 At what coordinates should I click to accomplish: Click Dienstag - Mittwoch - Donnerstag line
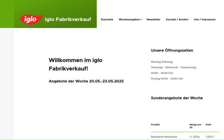coord(174,67)
